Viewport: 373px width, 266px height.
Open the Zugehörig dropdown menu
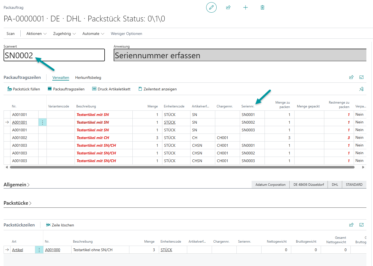click(64, 34)
